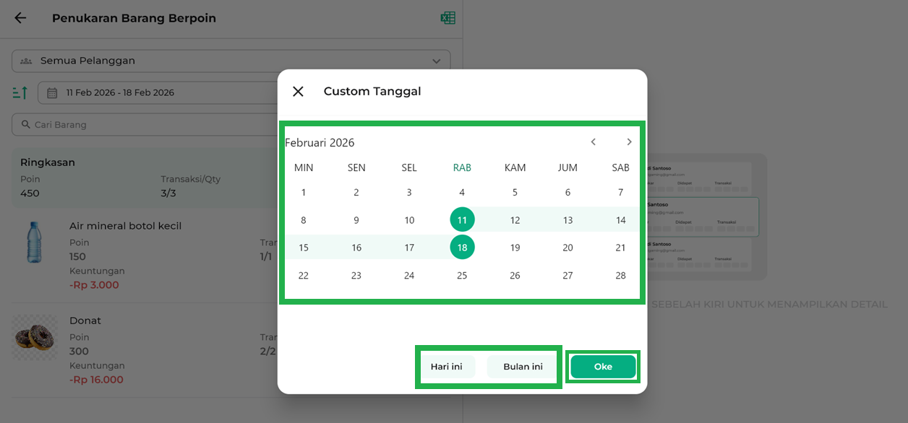Go to next month in calendar
Screen dimensions: 908x423
(629, 142)
